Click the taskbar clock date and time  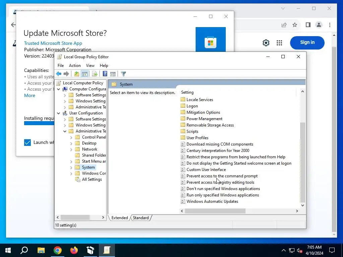coord(314,250)
